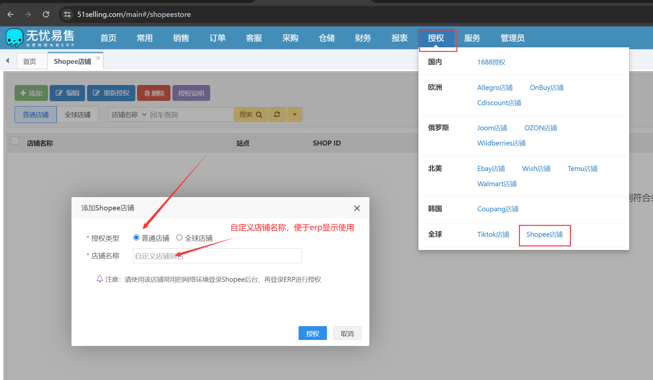Close the Shopee店铺 tab with its x
Screen dimensions: 653x380
point(98,58)
